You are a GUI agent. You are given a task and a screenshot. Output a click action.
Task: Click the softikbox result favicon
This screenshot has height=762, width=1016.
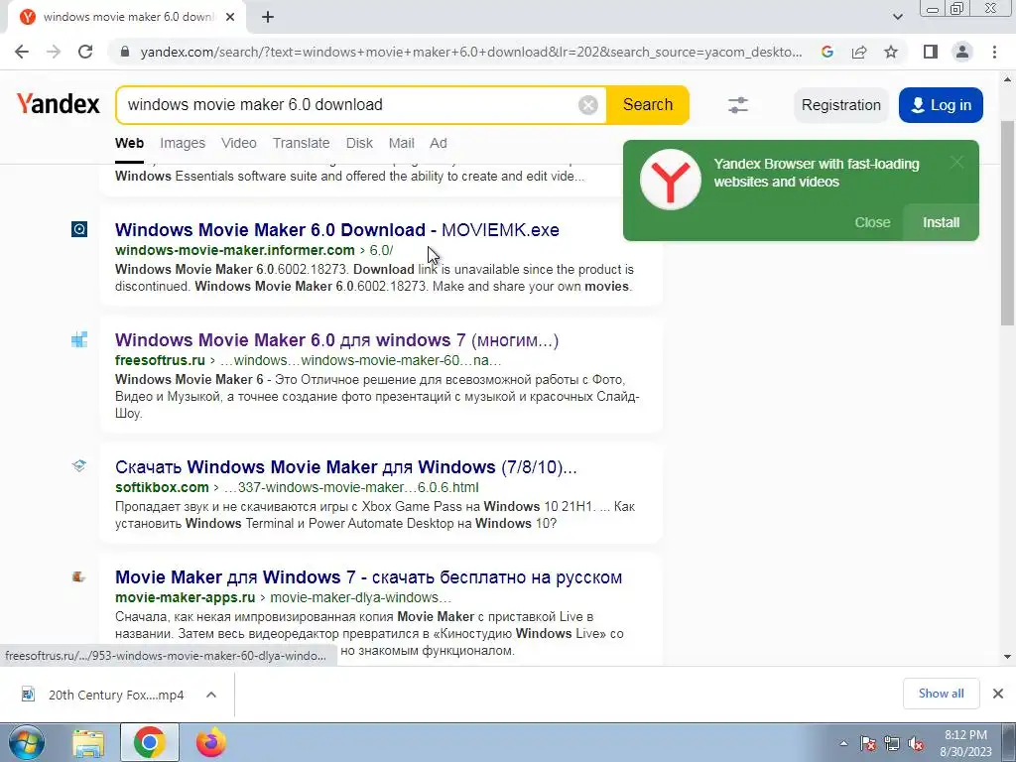pos(79,466)
